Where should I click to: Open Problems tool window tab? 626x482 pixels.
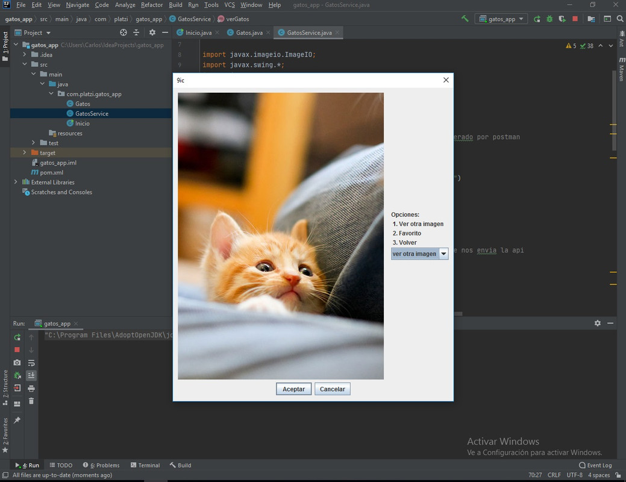point(101,465)
